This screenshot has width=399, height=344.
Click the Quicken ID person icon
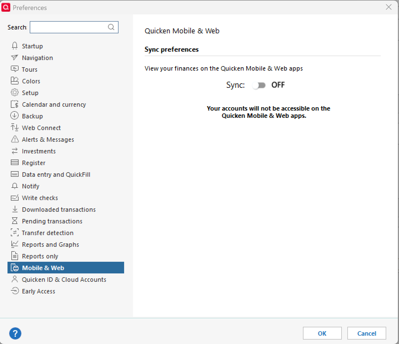point(15,279)
